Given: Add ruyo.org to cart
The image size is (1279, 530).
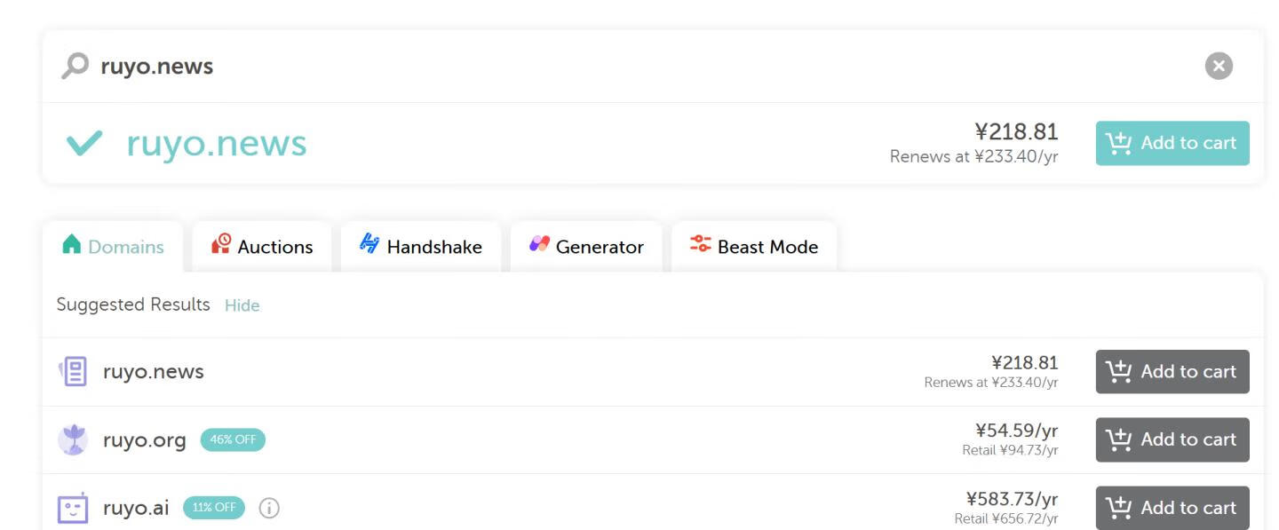Looking at the screenshot, I should coord(1172,439).
